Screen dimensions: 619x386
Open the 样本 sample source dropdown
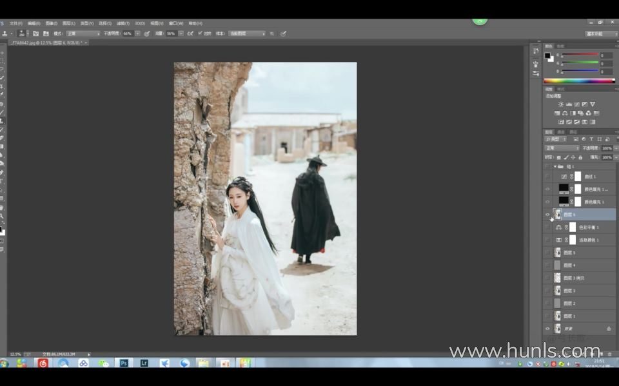tap(247, 34)
